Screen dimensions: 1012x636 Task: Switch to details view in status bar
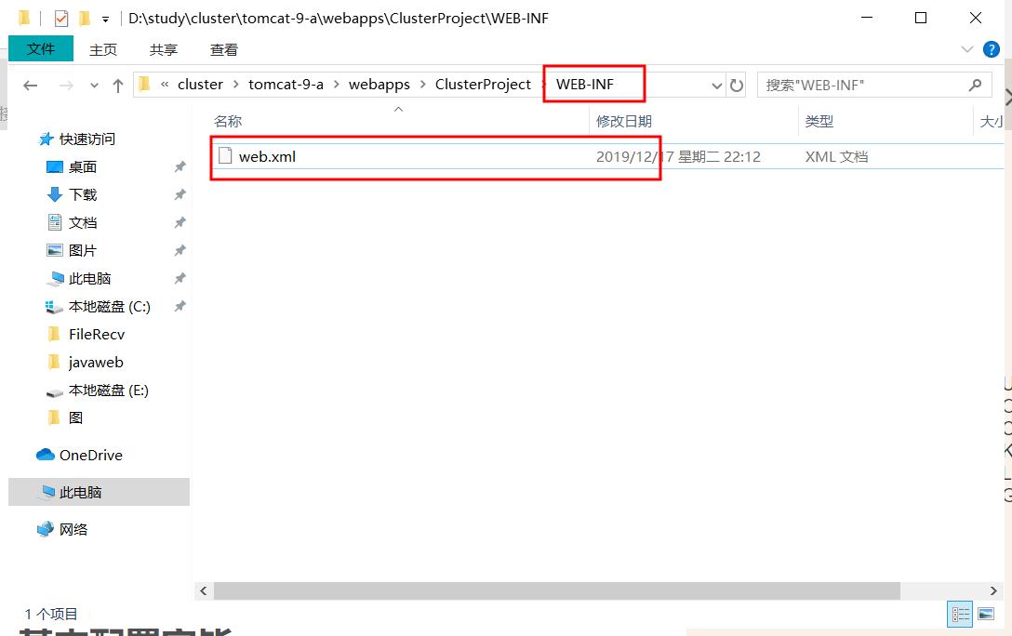tap(960, 614)
